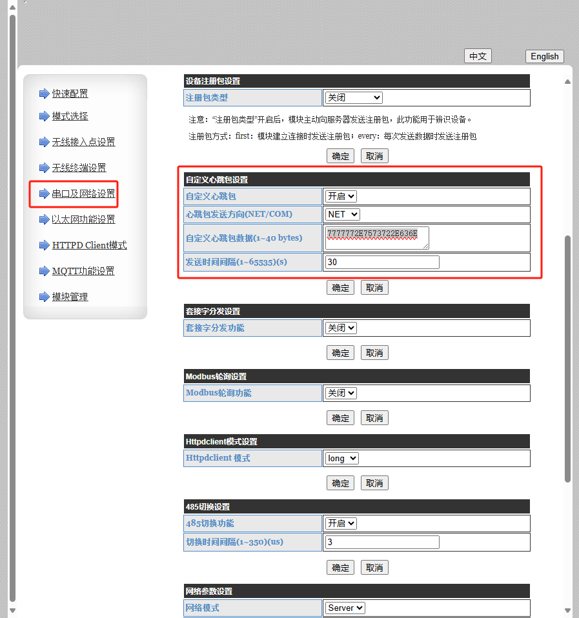Image resolution: width=579 pixels, height=618 pixels.
Task: Open the 注册包类型 dropdown
Action: click(x=353, y=97)
